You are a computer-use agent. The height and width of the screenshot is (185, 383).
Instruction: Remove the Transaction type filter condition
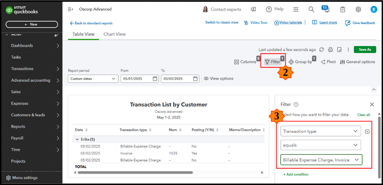(367, 132)
